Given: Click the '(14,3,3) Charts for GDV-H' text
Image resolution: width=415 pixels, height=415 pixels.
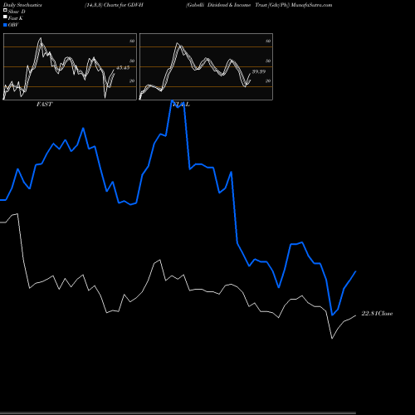Looking at the screenshot, I should [x=114, y=5].
